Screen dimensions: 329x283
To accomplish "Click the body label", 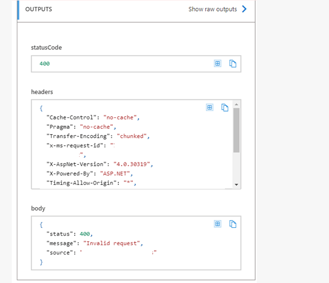I will [x=38, y=208].
